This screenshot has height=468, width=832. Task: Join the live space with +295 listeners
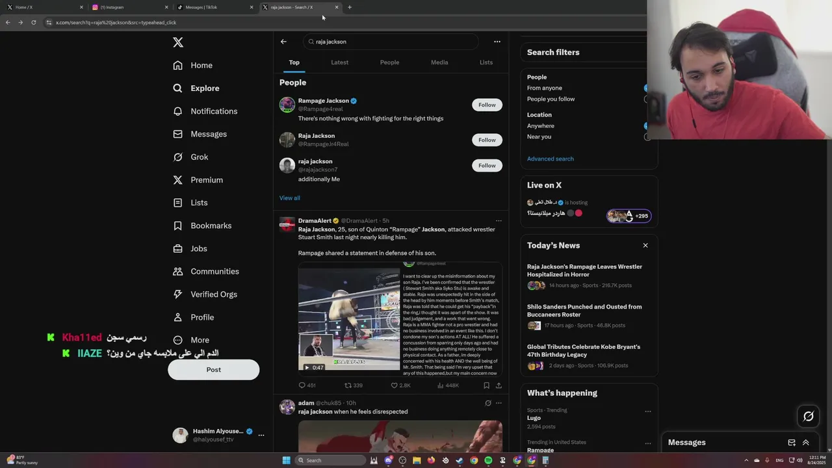(x=629, y=216)
